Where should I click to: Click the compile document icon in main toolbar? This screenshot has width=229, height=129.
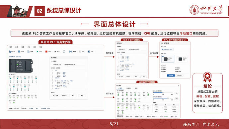[x=28, y=52]
